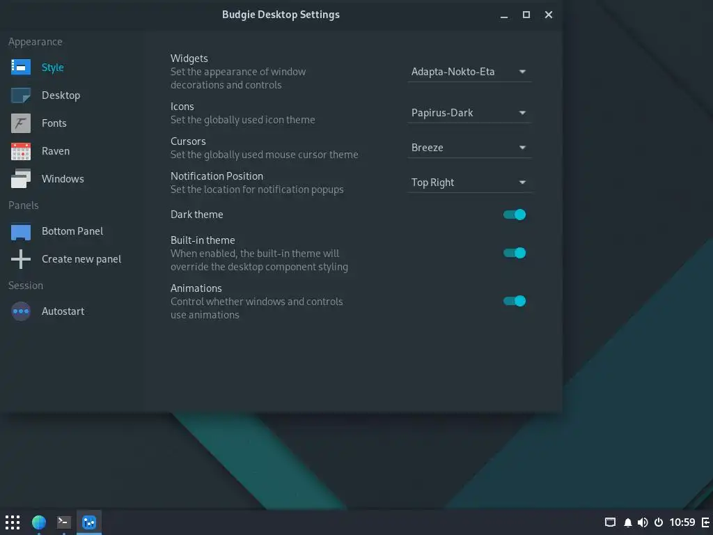
Task: Click the Desktop sidebar icon
Action: 21,95
